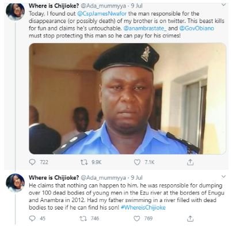Share the first tweet via upload icon
Image resolution: width=232 pixels, height=228 pixels.
(190, 162)
